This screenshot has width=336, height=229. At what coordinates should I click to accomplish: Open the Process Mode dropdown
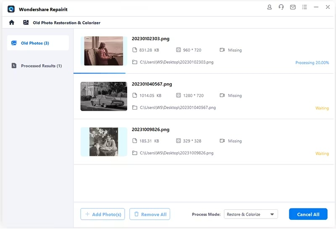[251, 214]
